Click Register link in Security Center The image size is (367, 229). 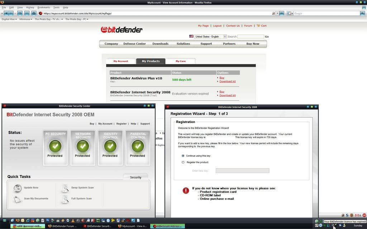[121, 123]
